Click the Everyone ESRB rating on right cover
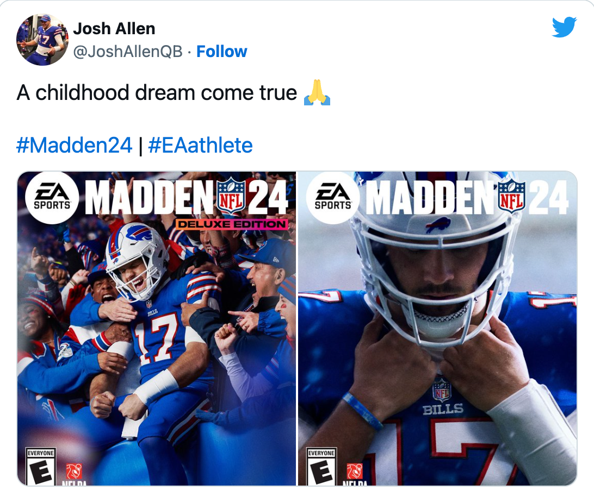Viewport: 594px width, 491px height. [321, 467]
